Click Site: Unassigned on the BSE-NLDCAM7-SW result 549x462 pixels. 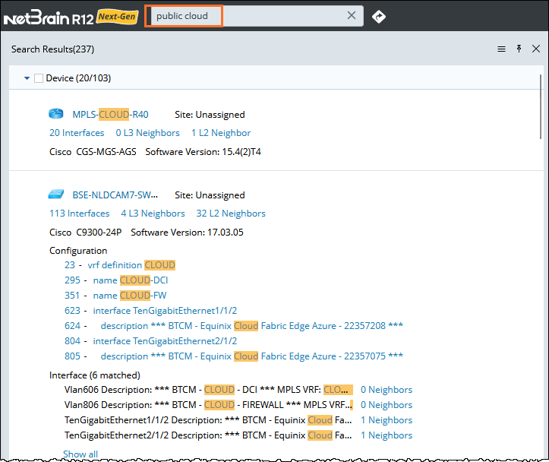pos(210,195)
